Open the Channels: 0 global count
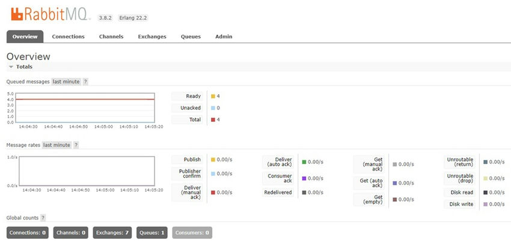The height and width of the screenshot is (243, 511). coord(71,233)
